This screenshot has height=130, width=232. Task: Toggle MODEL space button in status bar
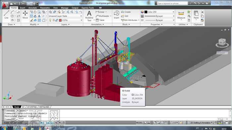[x=139, y=123]
